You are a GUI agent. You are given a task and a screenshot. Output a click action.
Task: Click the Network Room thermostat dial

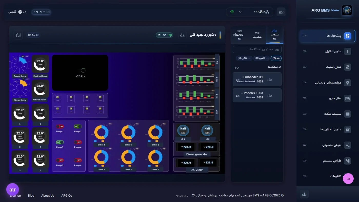40,88
